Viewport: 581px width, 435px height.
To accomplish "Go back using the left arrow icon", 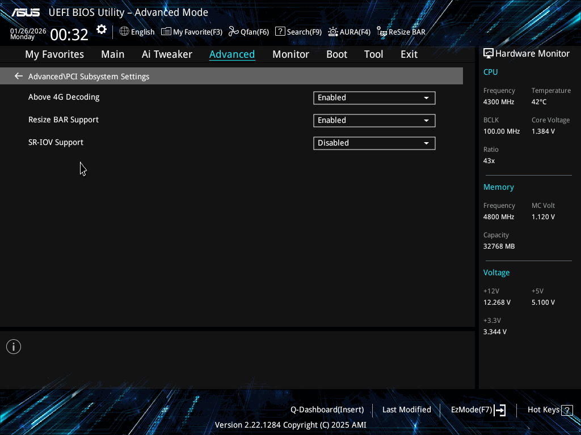I will point(19,76).
